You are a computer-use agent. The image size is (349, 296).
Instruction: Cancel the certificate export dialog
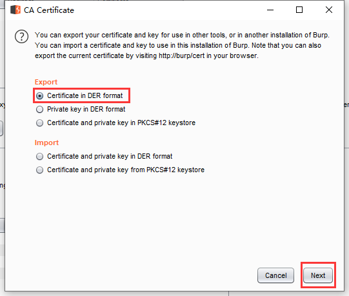coord(275,275)
